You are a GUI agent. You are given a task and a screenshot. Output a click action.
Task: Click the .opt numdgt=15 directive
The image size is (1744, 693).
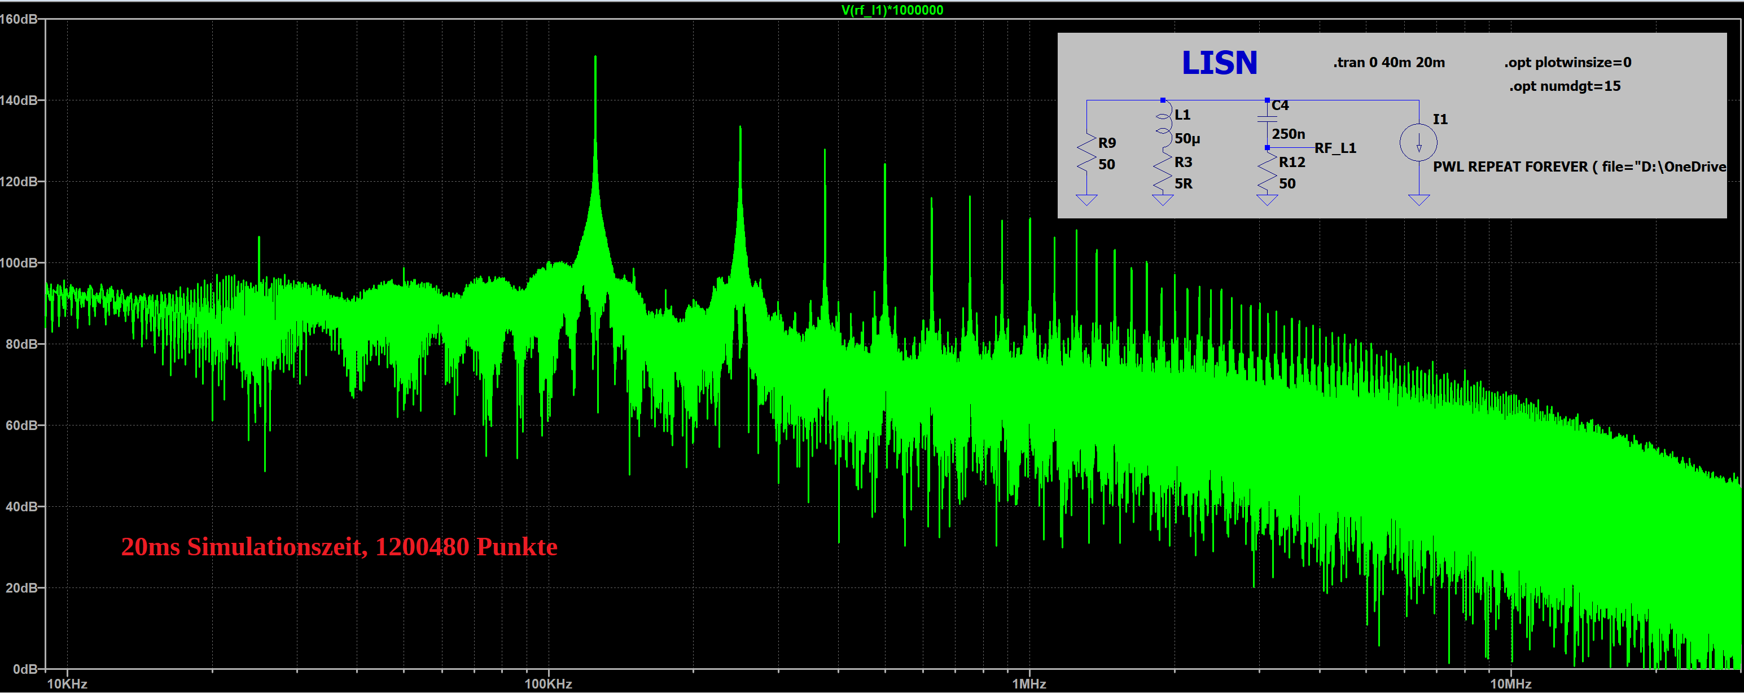point(1565,86)
